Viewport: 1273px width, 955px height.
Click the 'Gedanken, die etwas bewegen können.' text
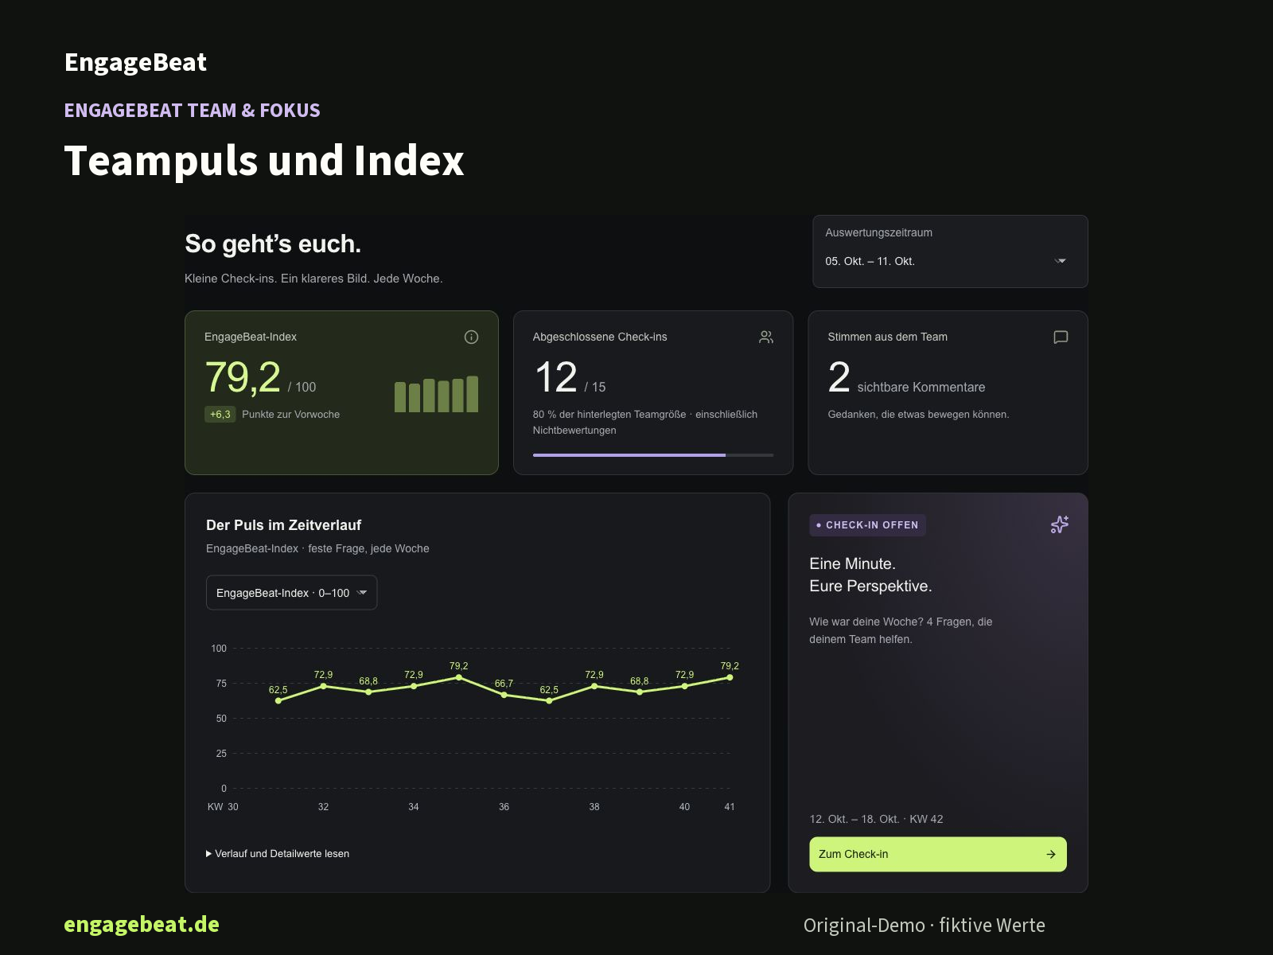point(918,414)
